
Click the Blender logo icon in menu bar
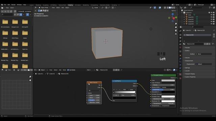2,5
